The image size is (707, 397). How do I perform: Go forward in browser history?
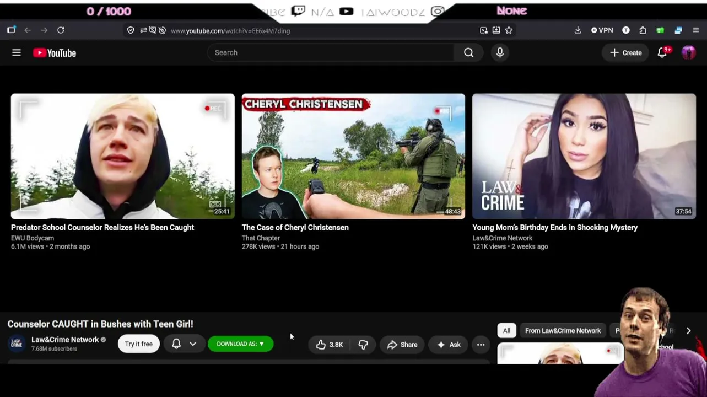coord(44,30)
